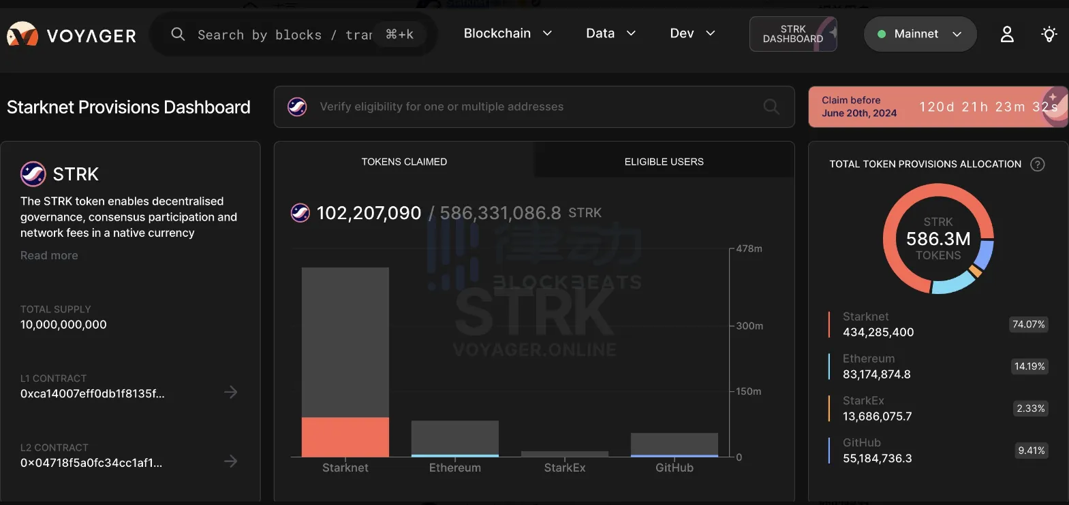Click the 478m y-axis label
The width and height of the screenshot is (1069, 505).
pyautogui.click(x=749, y=249)
